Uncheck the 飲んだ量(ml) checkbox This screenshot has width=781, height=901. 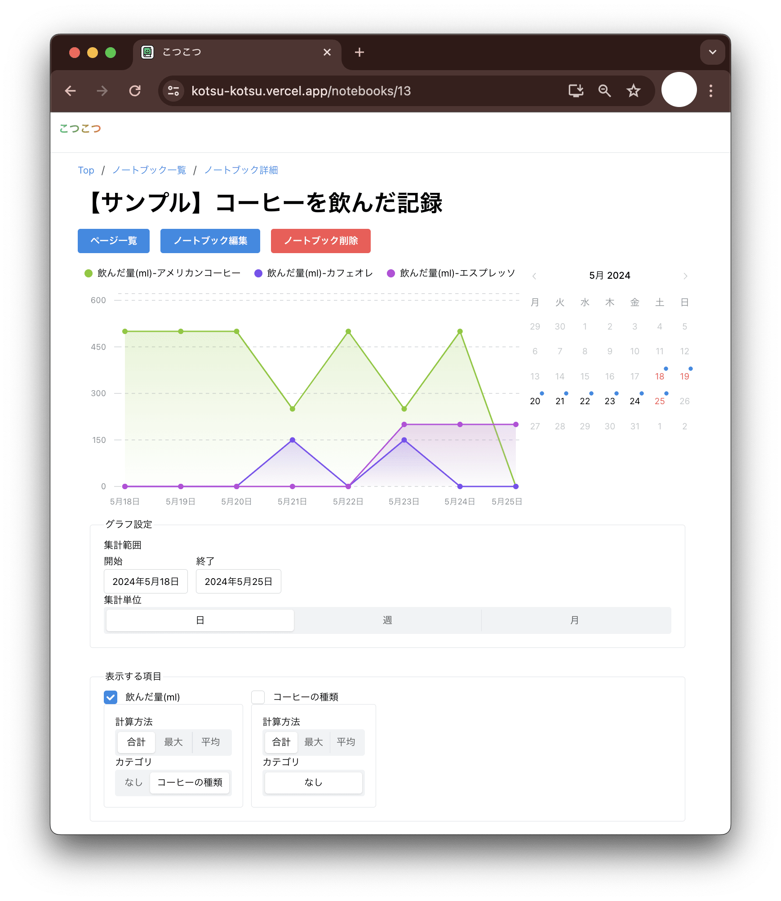pos(111,697)
